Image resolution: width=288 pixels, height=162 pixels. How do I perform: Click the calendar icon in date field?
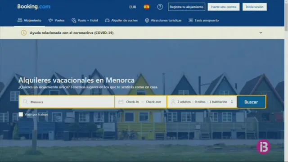[121, 102]
